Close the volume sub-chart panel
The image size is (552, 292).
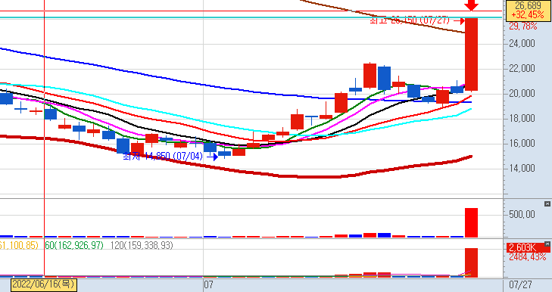coord(547,203)
